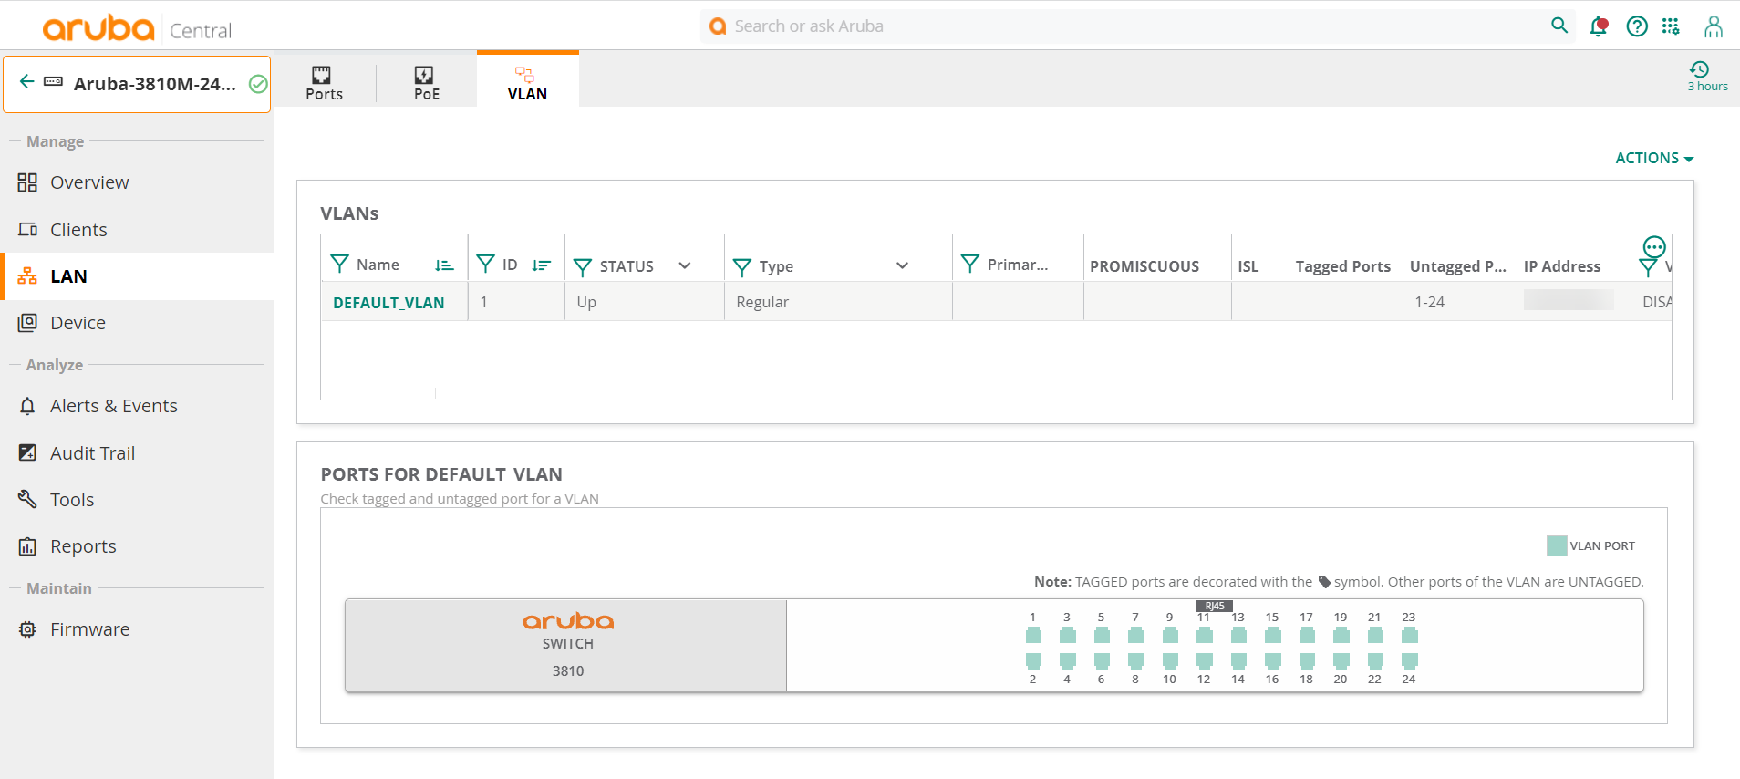Screen dimensions: 1740x779
Task: Click the notifications bell icon
Action: point(1598,26)
